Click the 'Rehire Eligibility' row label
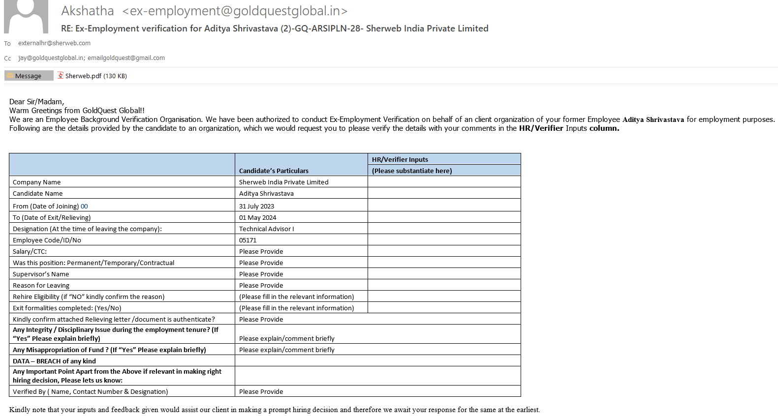 89,297
